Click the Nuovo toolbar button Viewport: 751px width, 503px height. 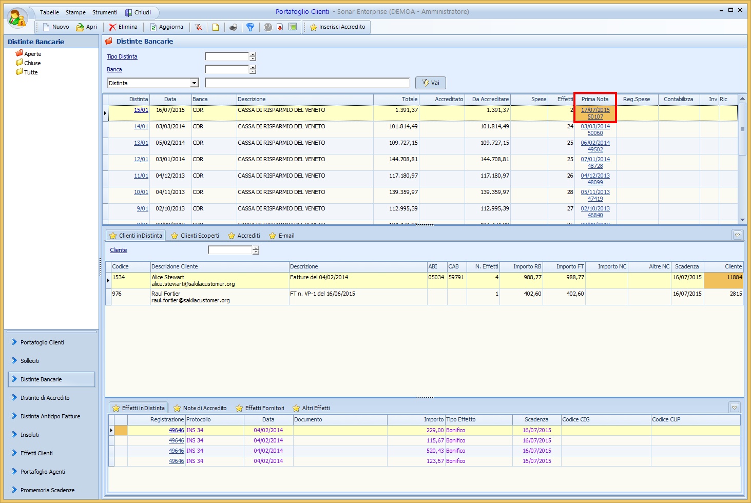pos(56,27)
